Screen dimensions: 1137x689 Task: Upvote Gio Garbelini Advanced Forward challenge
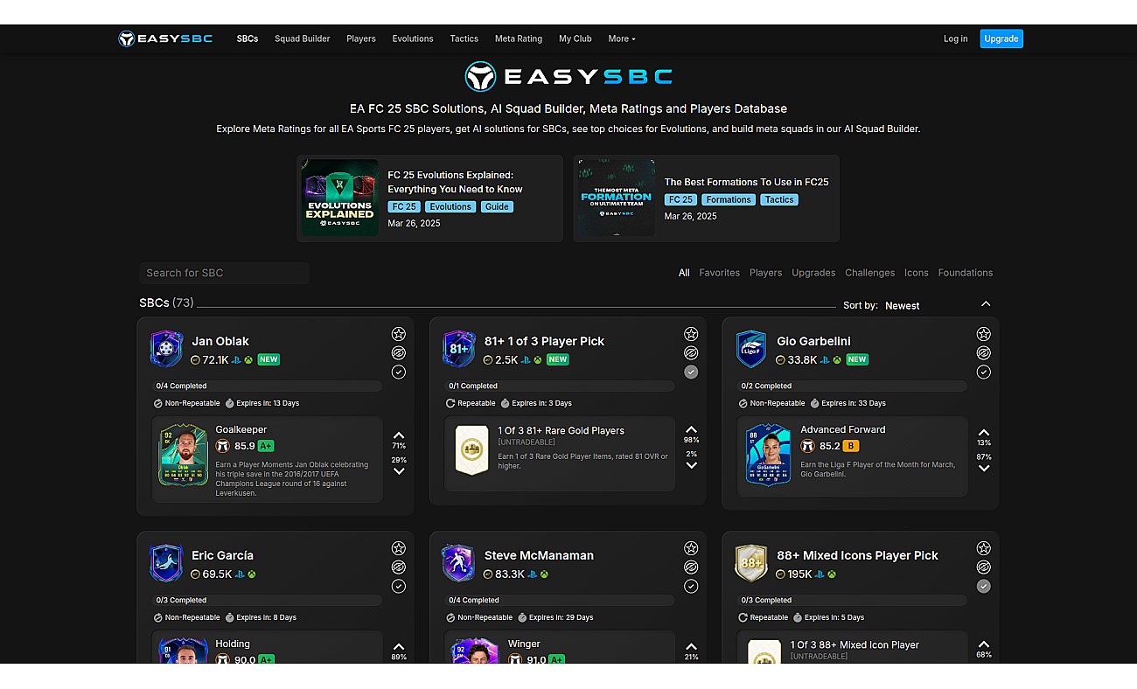coord(984,432)
